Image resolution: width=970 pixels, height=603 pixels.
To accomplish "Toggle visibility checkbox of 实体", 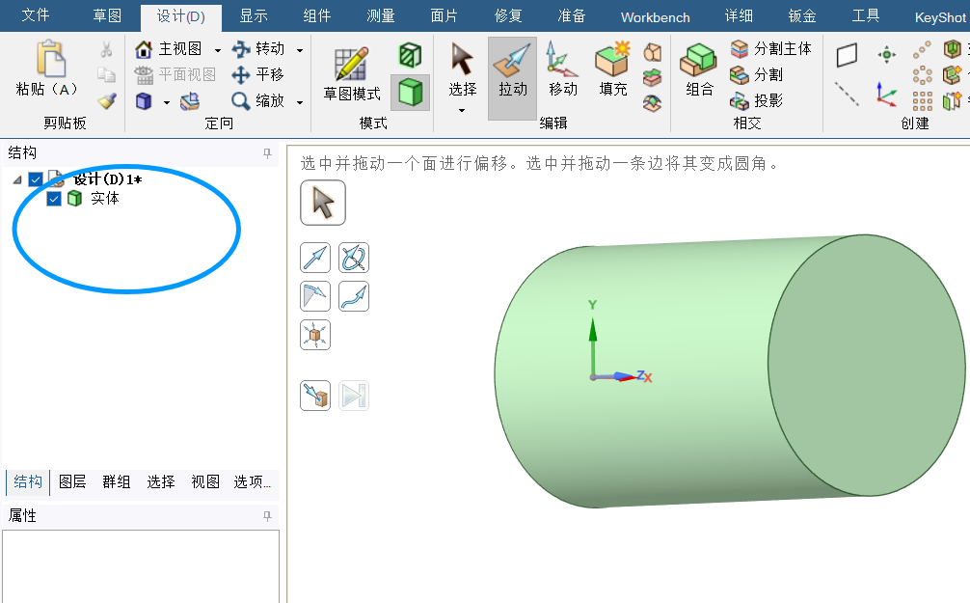I will [54, 199].
